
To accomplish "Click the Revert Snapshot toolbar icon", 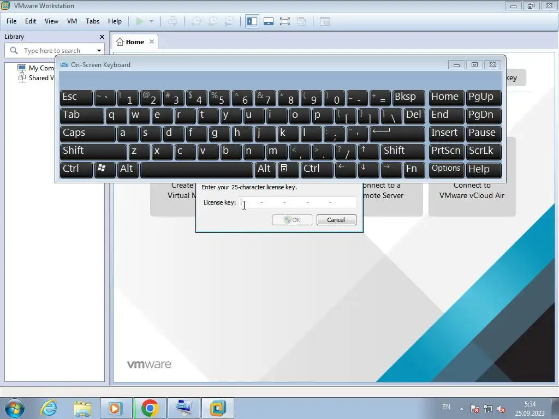I will click(x=212, y=21).
